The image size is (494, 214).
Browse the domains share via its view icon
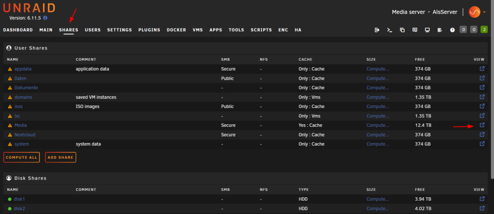coord(482,97)
